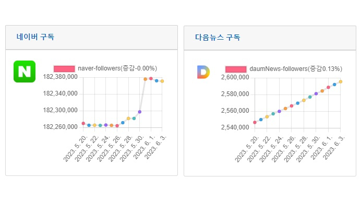Image resolution: width=361 pixels, height=201 pixels.
Task: Select Naver chart's last yellow point at 6. 3.
Action: 162,81
